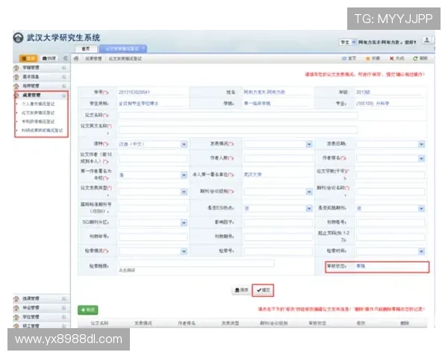Click the 检索链接 input field

point(196,263)
